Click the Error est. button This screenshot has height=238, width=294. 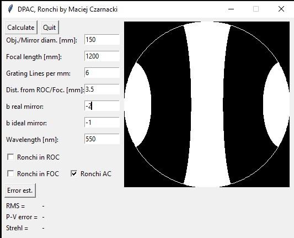click(x=20, y=191)
